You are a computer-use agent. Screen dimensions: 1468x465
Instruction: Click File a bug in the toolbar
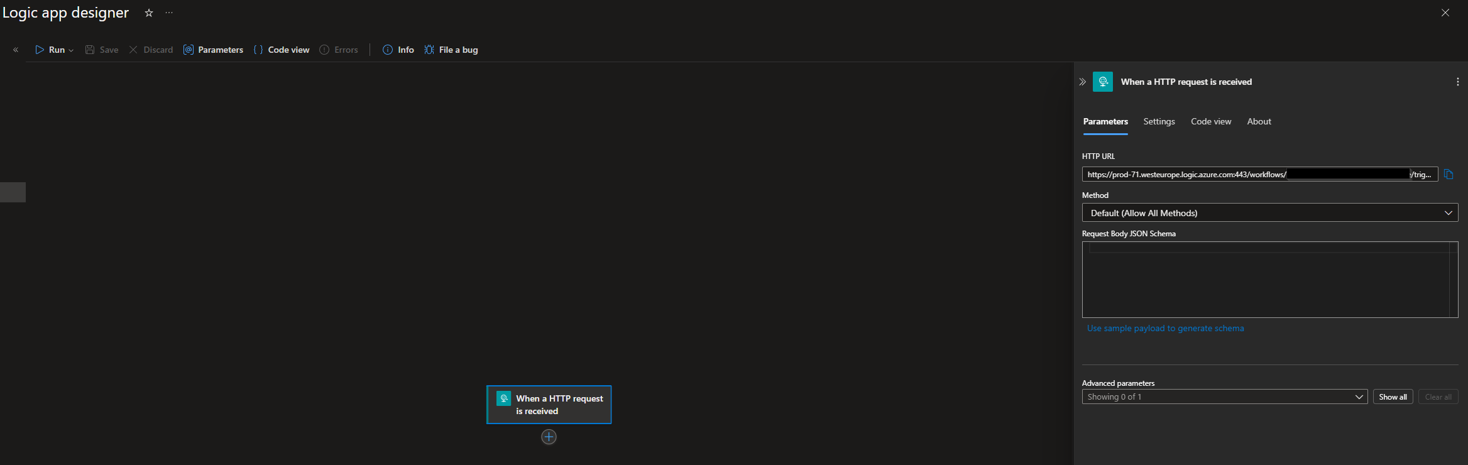tap(451, 50)
